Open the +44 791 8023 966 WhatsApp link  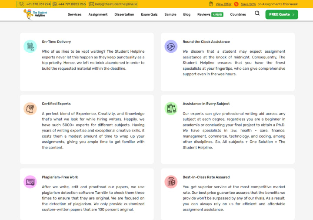tap(69, 4)
